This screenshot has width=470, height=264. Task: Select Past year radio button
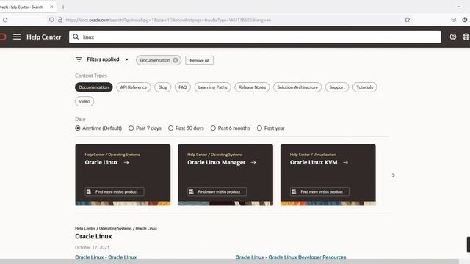[x=259, y=128]
